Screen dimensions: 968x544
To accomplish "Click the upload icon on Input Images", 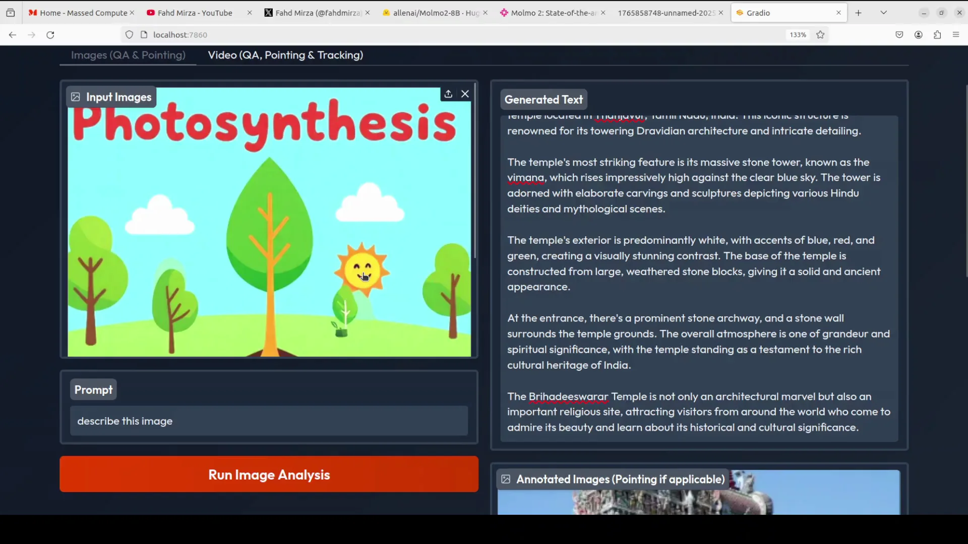I will 448,94.
